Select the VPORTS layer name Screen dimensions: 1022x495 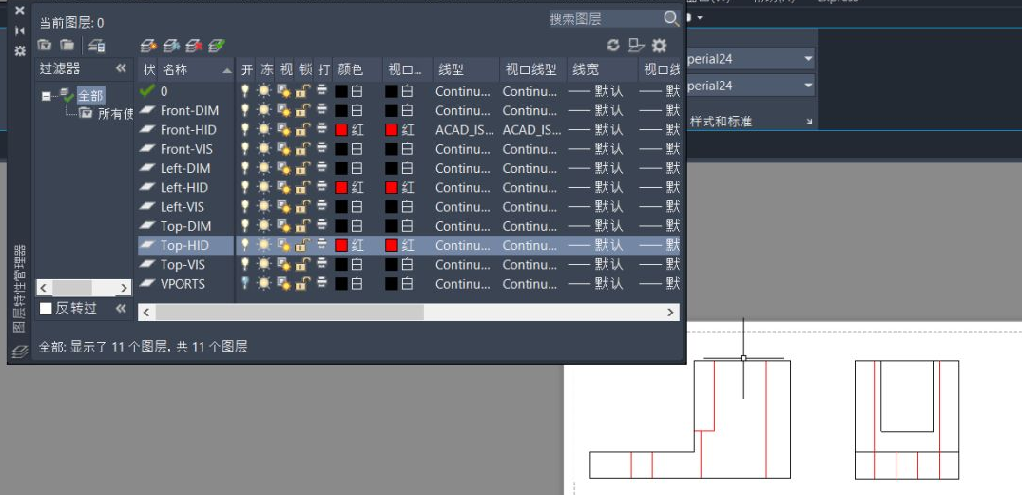pyautogui.click(x=183, y=284)
